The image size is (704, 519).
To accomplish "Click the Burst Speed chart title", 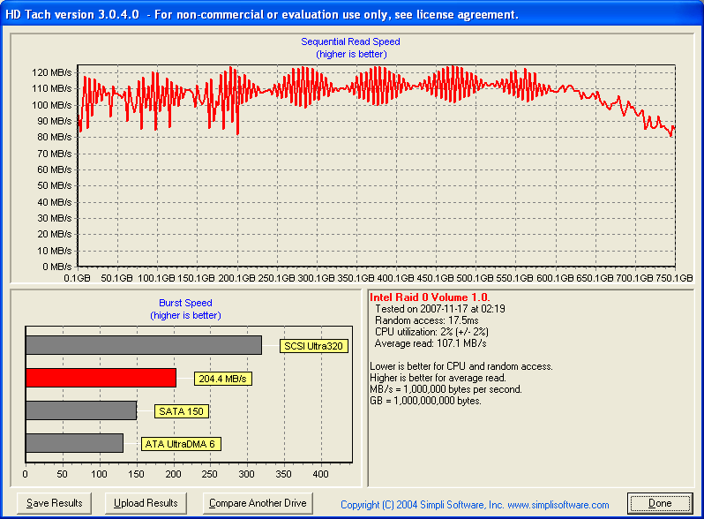I will pos(185,303).
